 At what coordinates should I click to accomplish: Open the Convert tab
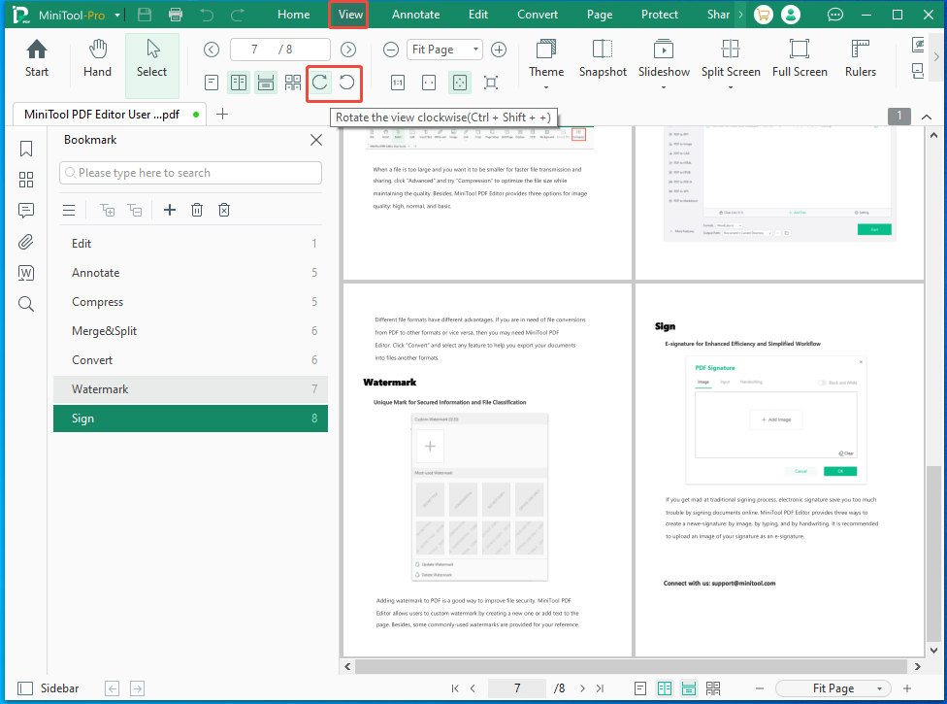pos(538,15)
